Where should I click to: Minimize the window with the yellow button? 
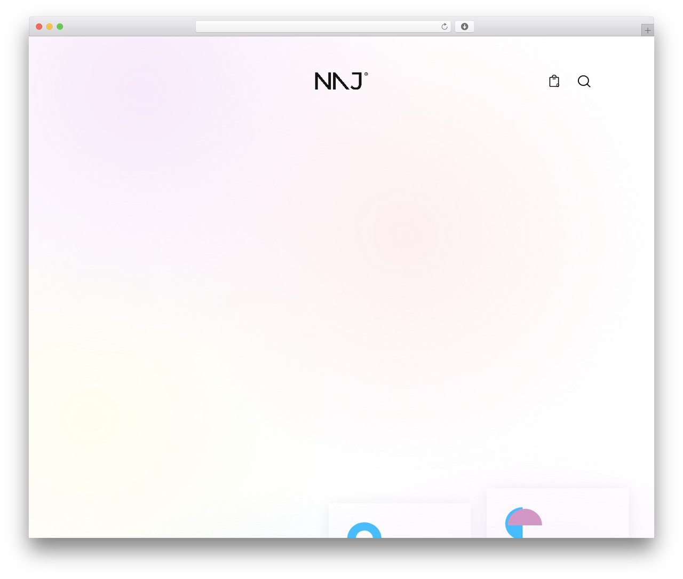pos(50,27)
